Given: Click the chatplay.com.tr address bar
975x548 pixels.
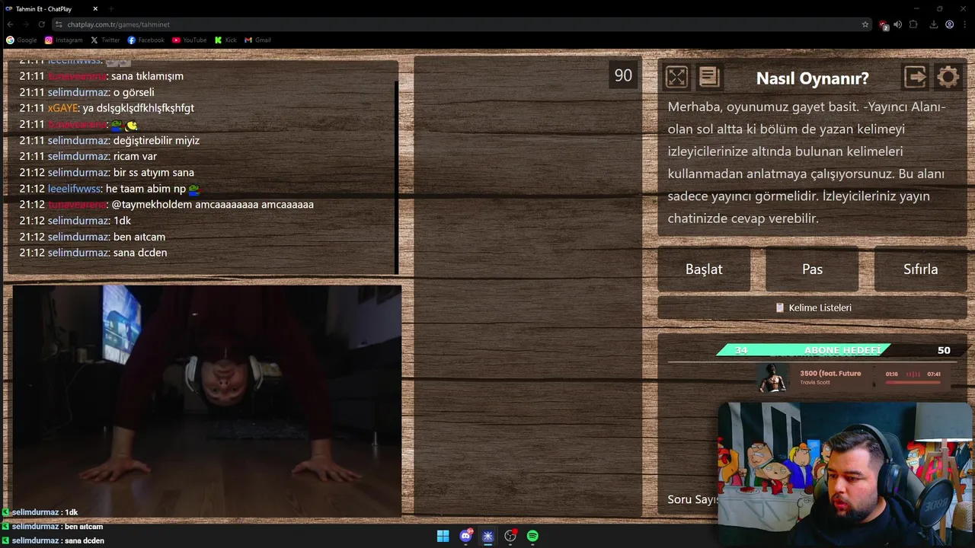Looking at the screenshot, I should tap(463, 24).
